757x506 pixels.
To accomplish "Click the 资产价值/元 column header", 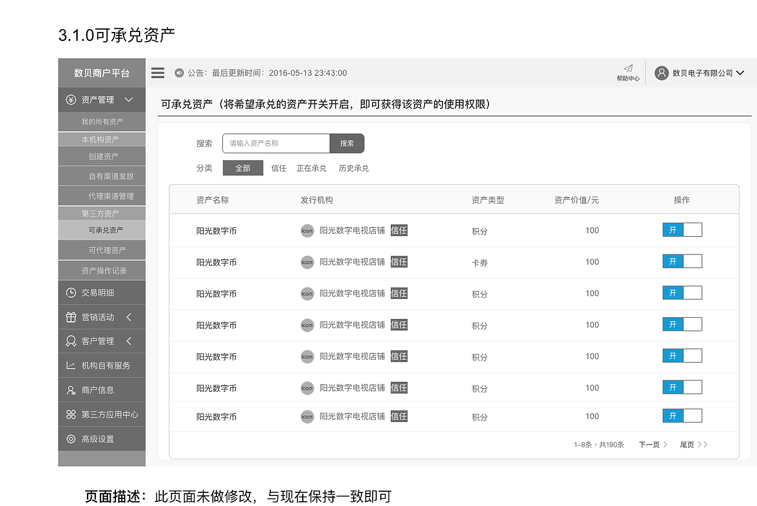I will click(577, 200).
